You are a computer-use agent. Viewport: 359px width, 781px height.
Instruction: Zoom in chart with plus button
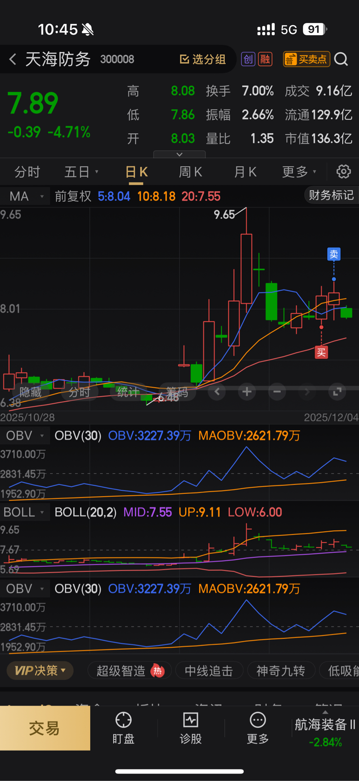pyautogui.click(x=247, y=391)
